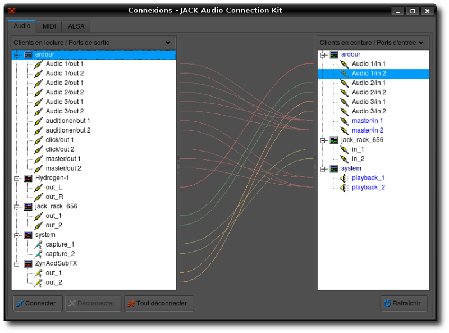Click the icon beside ZynAddSubFX out_1
Screen dimensions: 449x333
[x=38, y=273]
